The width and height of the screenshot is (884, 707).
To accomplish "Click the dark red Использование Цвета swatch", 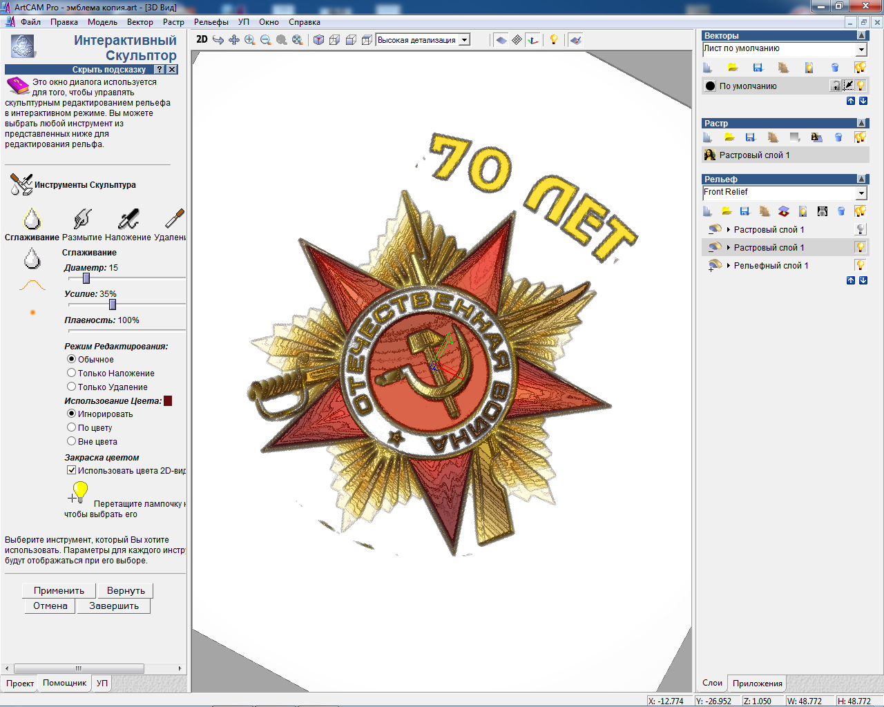I will click(168, 400).
